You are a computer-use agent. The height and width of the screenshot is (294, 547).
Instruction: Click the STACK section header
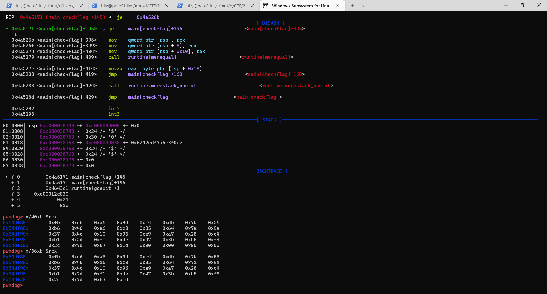coord(269,120)
